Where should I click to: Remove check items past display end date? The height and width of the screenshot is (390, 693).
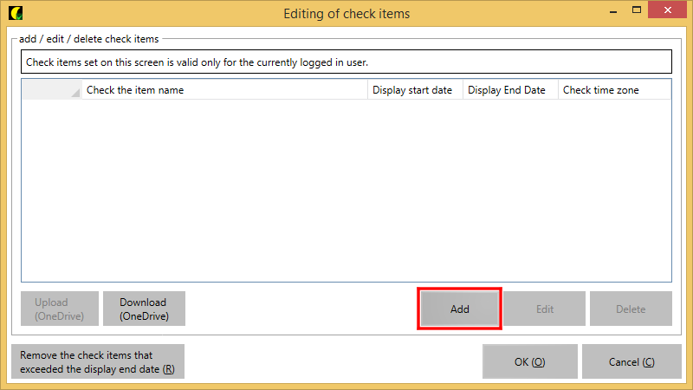(x=98, y=361)
